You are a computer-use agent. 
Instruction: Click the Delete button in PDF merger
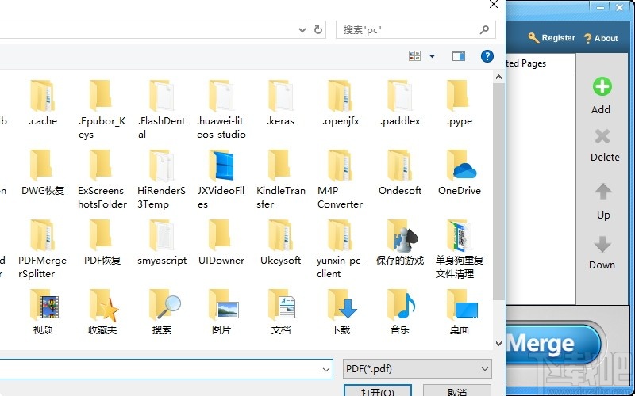point(604,146)
